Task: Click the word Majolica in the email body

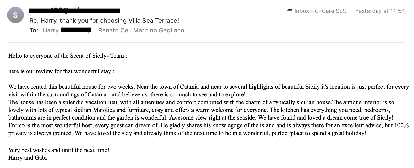Action: [x=104, y=110]
